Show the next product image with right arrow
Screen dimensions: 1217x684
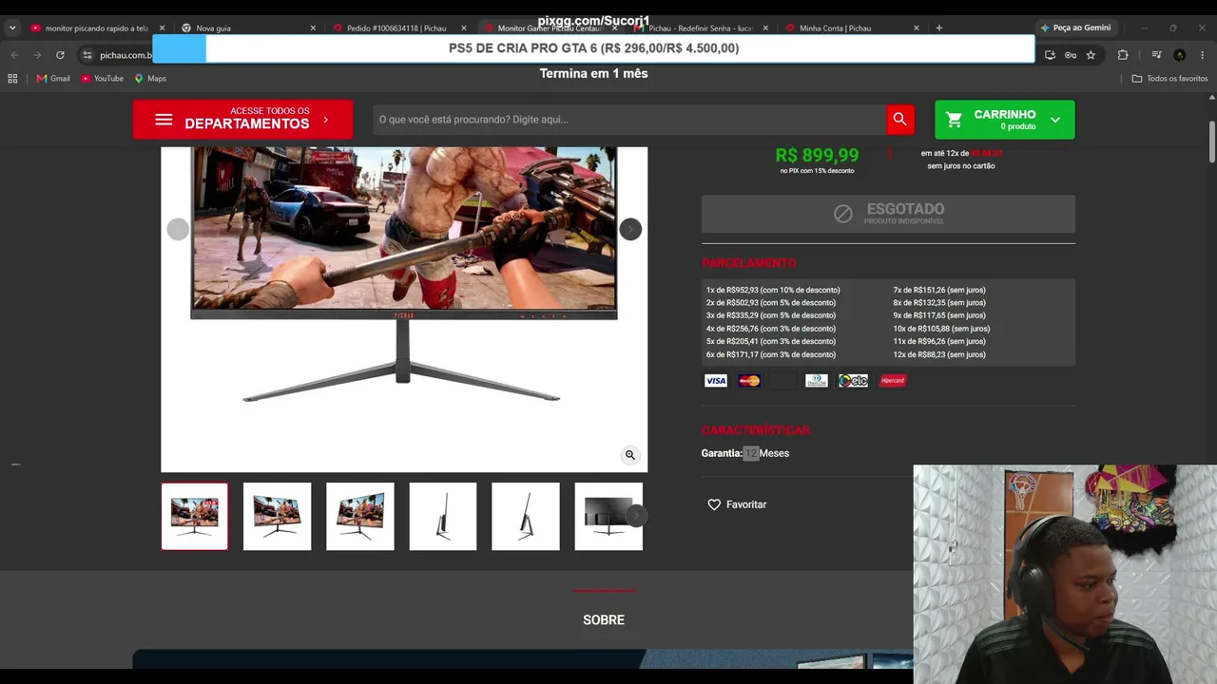click(x=630, y=229)
